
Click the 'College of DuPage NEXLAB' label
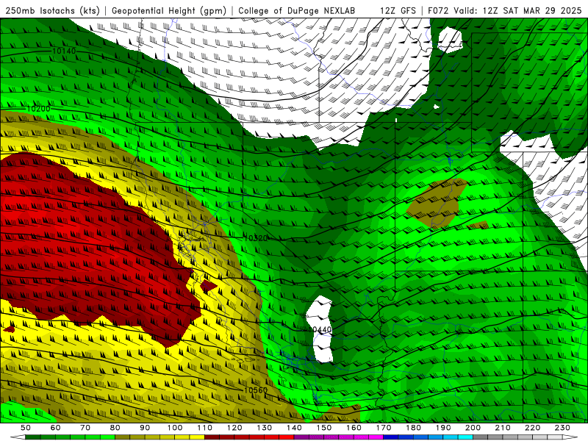[x=296, y=10]
